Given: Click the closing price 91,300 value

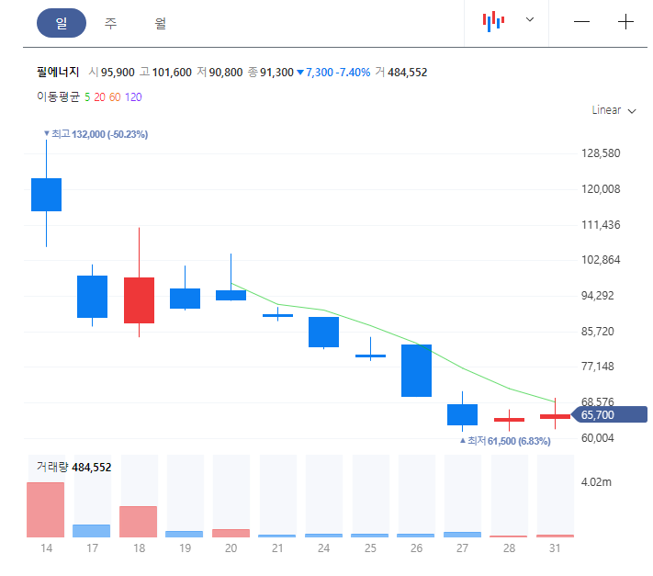Looking at the screenshot, I should [276, 73].
